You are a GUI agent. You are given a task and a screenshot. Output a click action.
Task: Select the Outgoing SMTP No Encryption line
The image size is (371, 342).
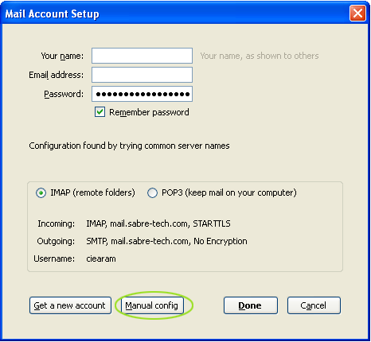coord(166,241)
